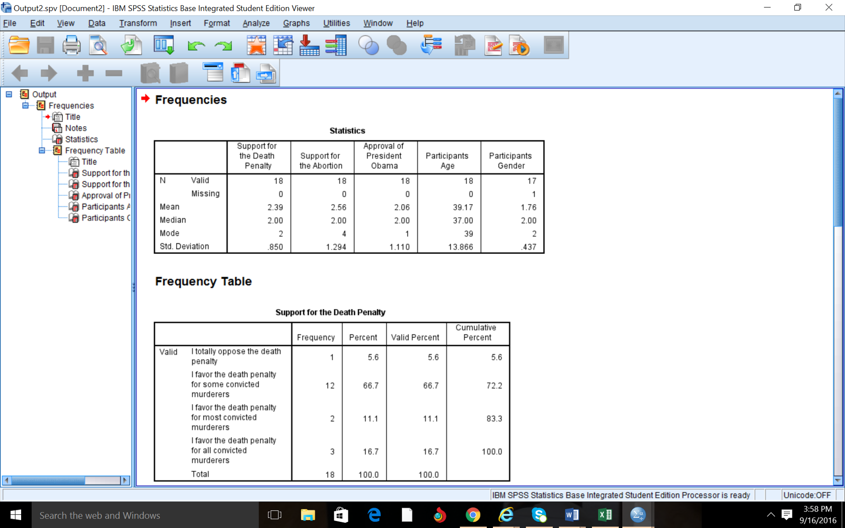Image resolution: width=845 pixels, height=528 pixels.
Task: Open Excel from the taskbar
Action: point(605,515)
